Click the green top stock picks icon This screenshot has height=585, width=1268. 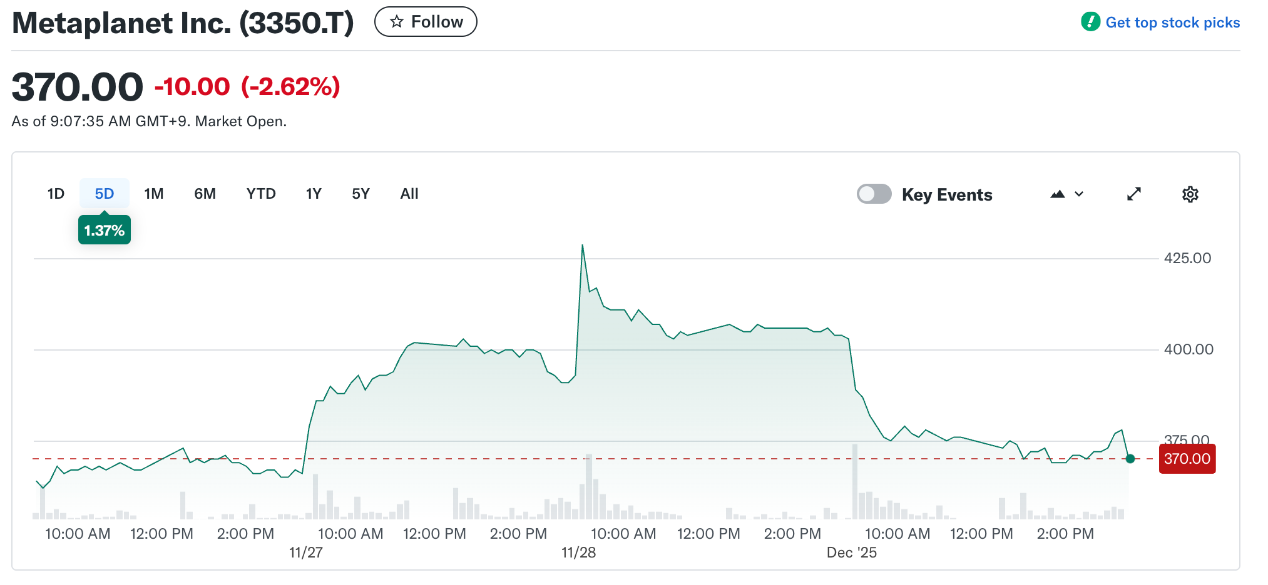coord(1090,22)
